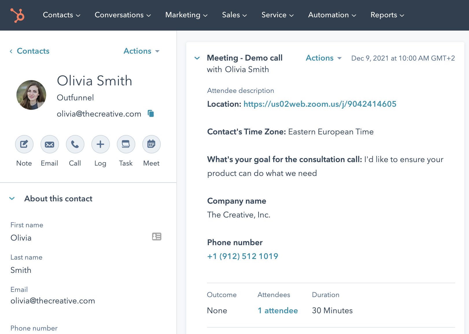Click the HubSpot sprocket logo
The width and height of the screenshot is (469, 334).
18,15
